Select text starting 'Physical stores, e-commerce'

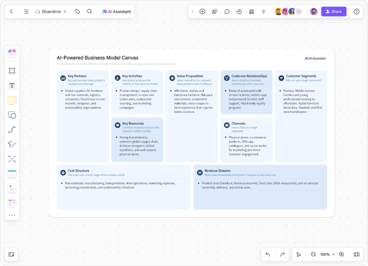coord(247,146)
